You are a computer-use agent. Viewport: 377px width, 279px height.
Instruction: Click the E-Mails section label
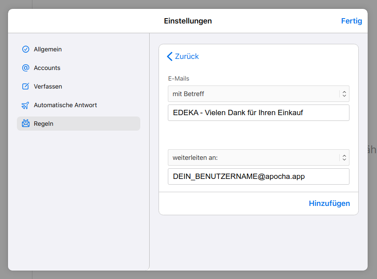point(179,78)
